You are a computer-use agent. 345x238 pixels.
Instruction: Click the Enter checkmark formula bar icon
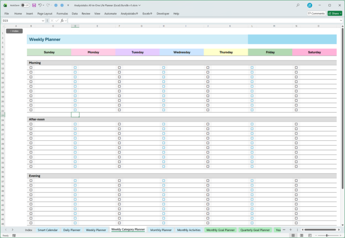(57, 21)
